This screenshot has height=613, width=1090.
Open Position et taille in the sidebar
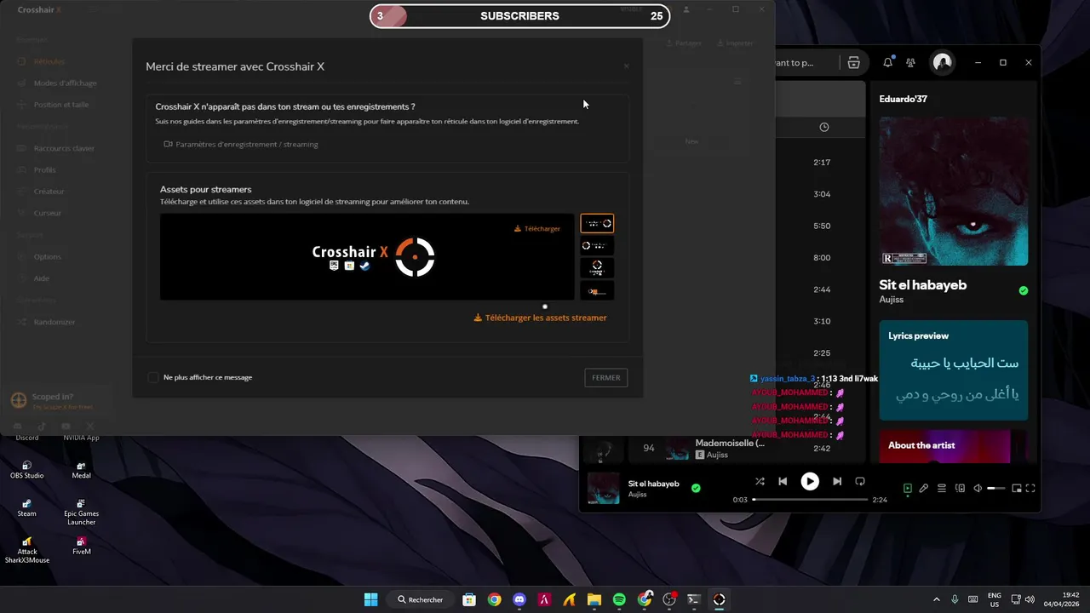pos(53,105)
